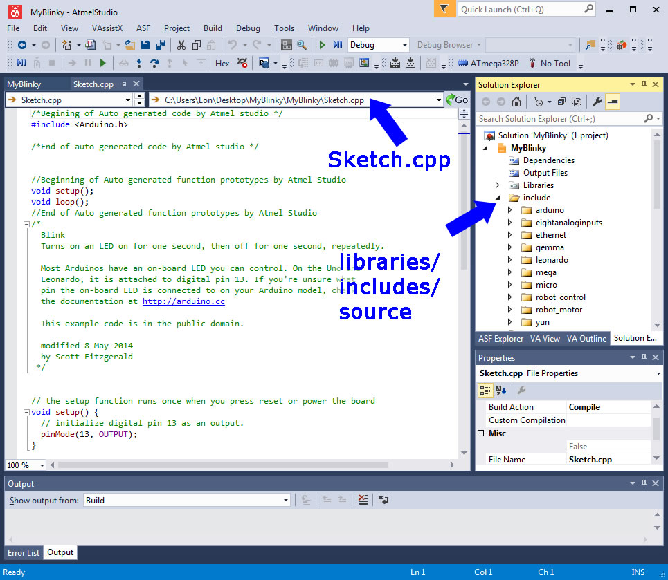Select the Output Files node
Image resolution: width=668 pixels, height=580 pixels.
click(545, 173)
